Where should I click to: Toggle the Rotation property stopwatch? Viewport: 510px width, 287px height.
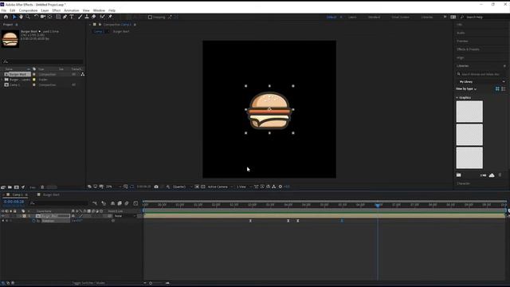[x=33, y=221]
